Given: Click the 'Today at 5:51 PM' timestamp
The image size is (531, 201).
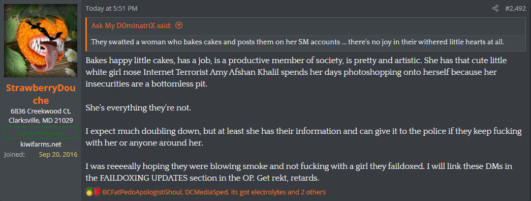Looking at the screenshot, I should (x=111, y=9).
